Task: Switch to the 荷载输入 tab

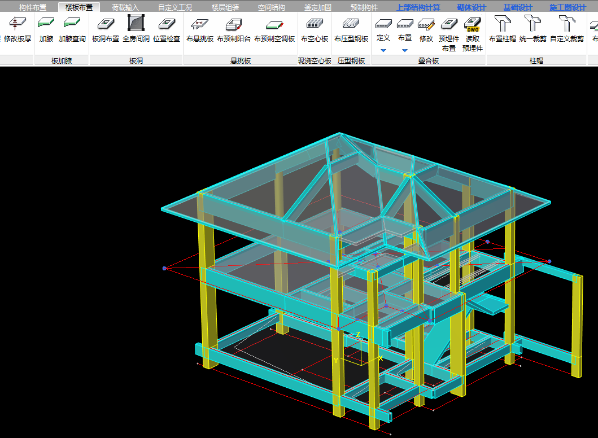Action: coord(125,7)
